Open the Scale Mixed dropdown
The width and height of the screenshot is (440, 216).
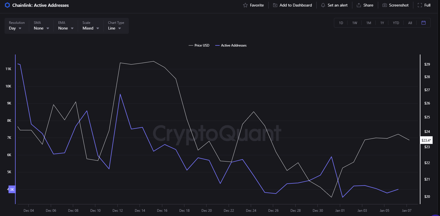point(91,26)
